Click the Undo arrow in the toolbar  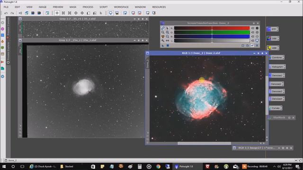coord(6,13)
